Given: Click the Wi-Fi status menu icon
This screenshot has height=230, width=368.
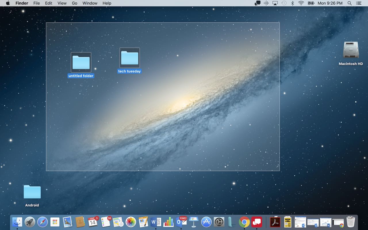Looking at the screenshot, I should [x=301, y=3].
